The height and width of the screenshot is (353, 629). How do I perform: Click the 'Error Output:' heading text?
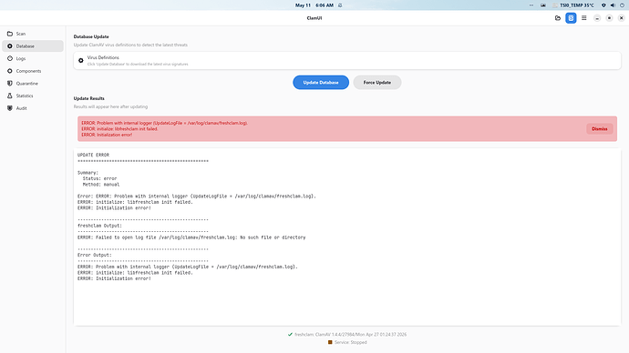pyautogui.click(x=94, y=255)
